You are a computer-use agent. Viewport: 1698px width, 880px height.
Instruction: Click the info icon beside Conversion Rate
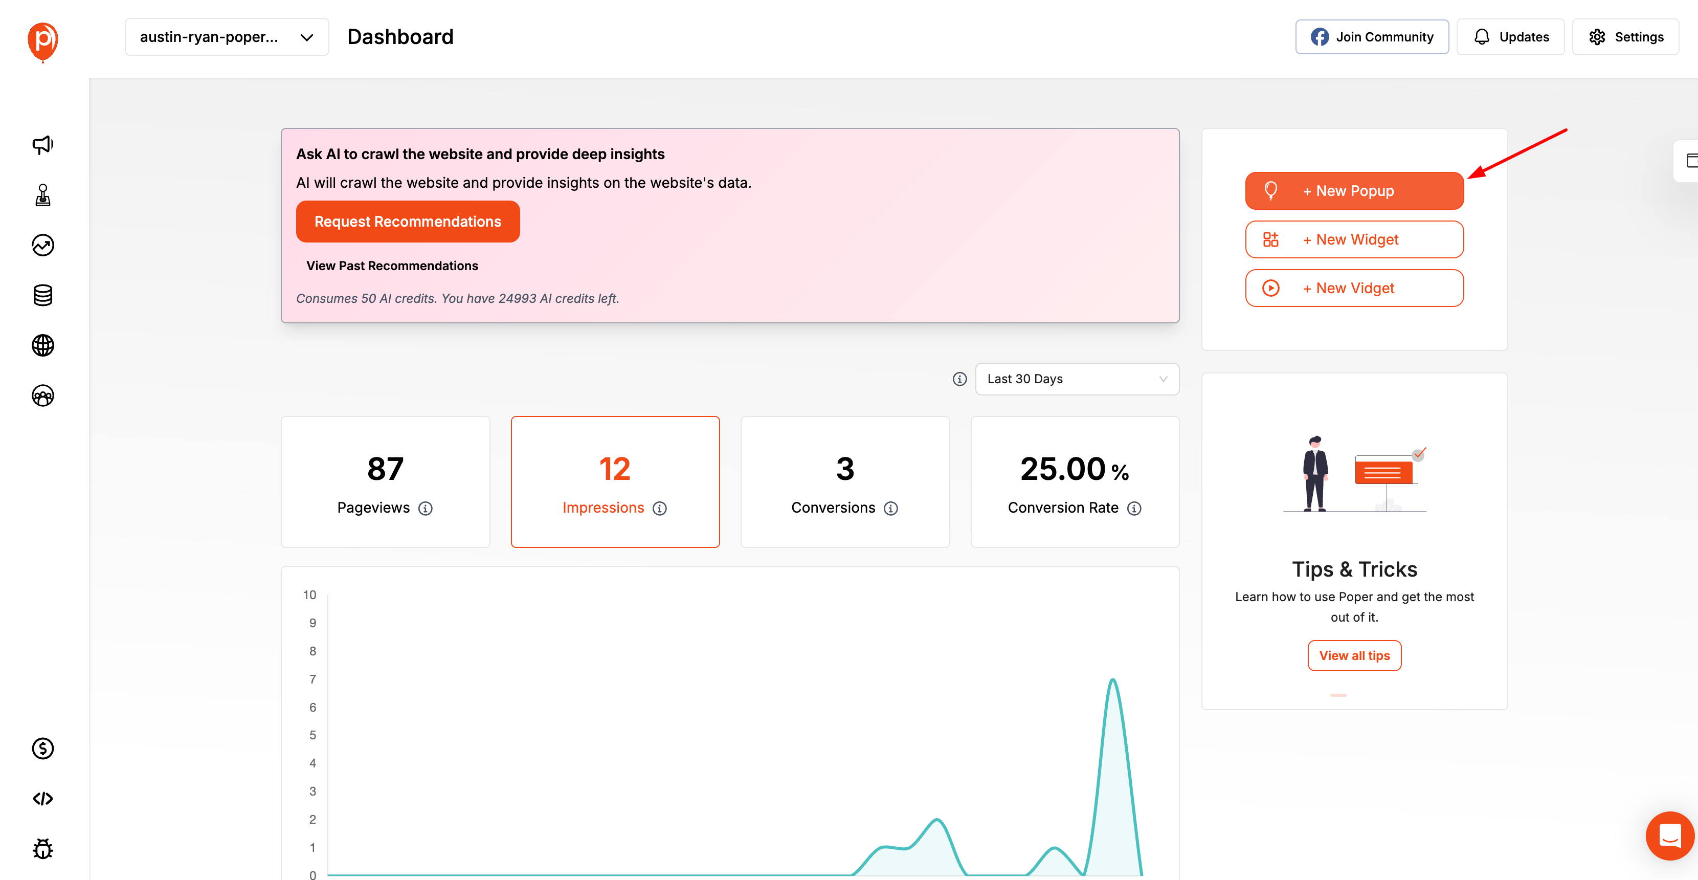coord(1134,508)
